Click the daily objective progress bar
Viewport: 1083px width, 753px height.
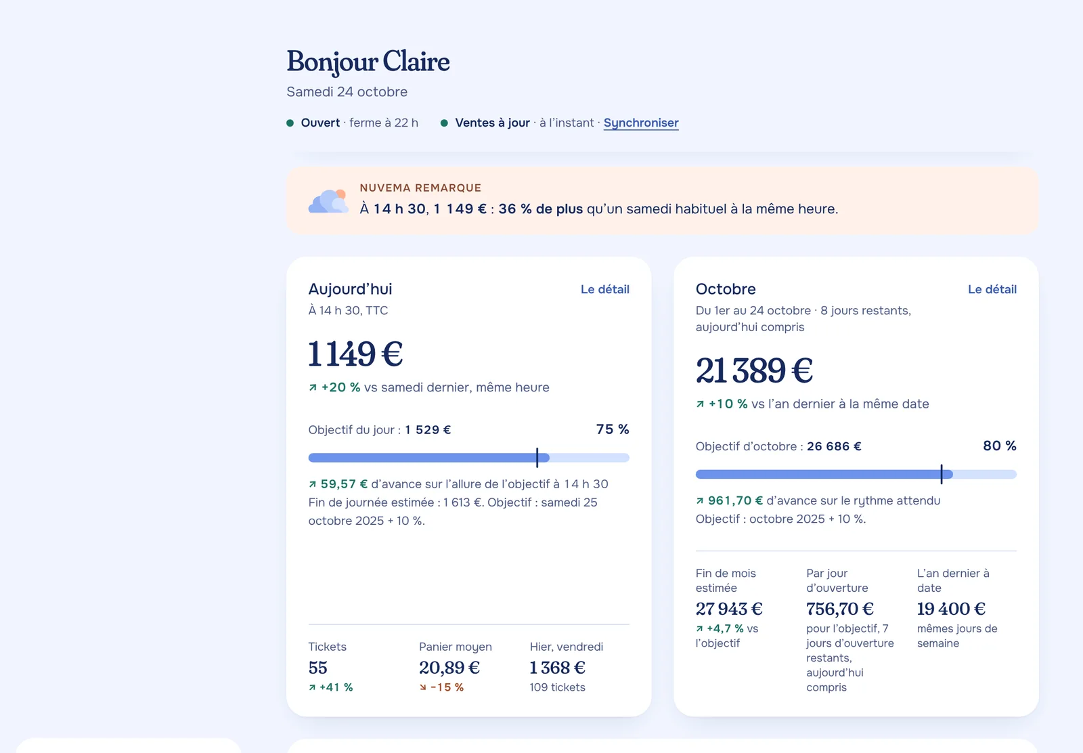(x=468, y=458)
